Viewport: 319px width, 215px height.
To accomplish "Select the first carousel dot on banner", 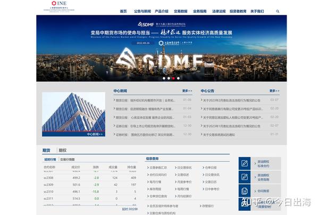I will (164, 78).
